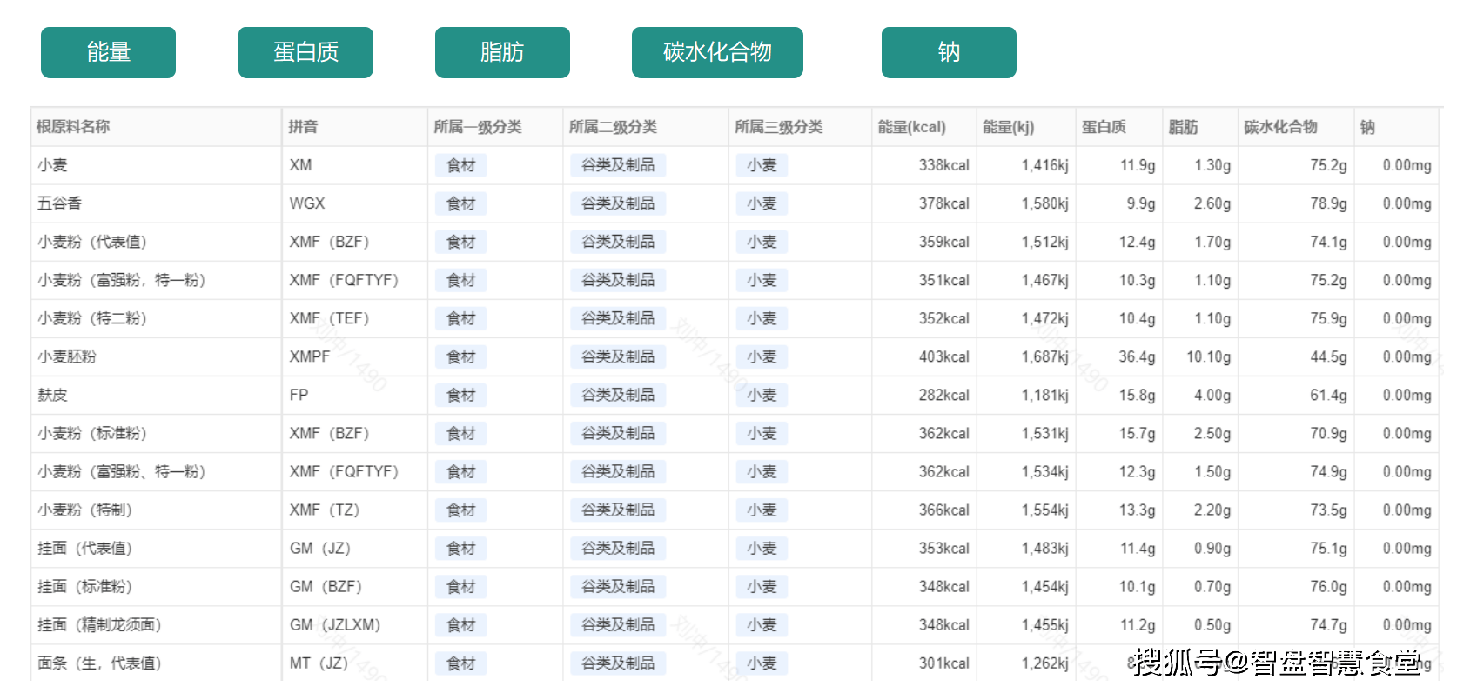
Task: Select the 小麦粉（标准粉）row name
Action: click(92, 433)
